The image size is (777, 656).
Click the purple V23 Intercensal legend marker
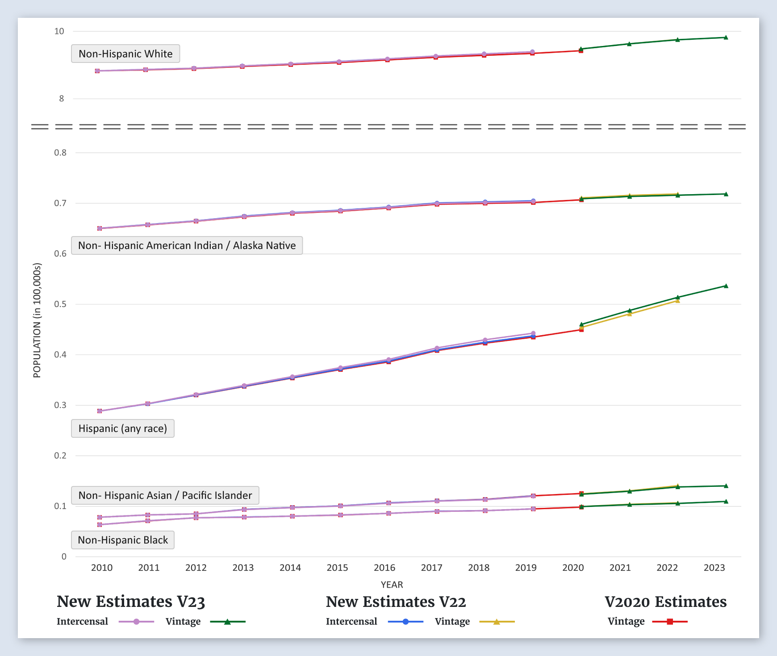(x=136, y=622)
